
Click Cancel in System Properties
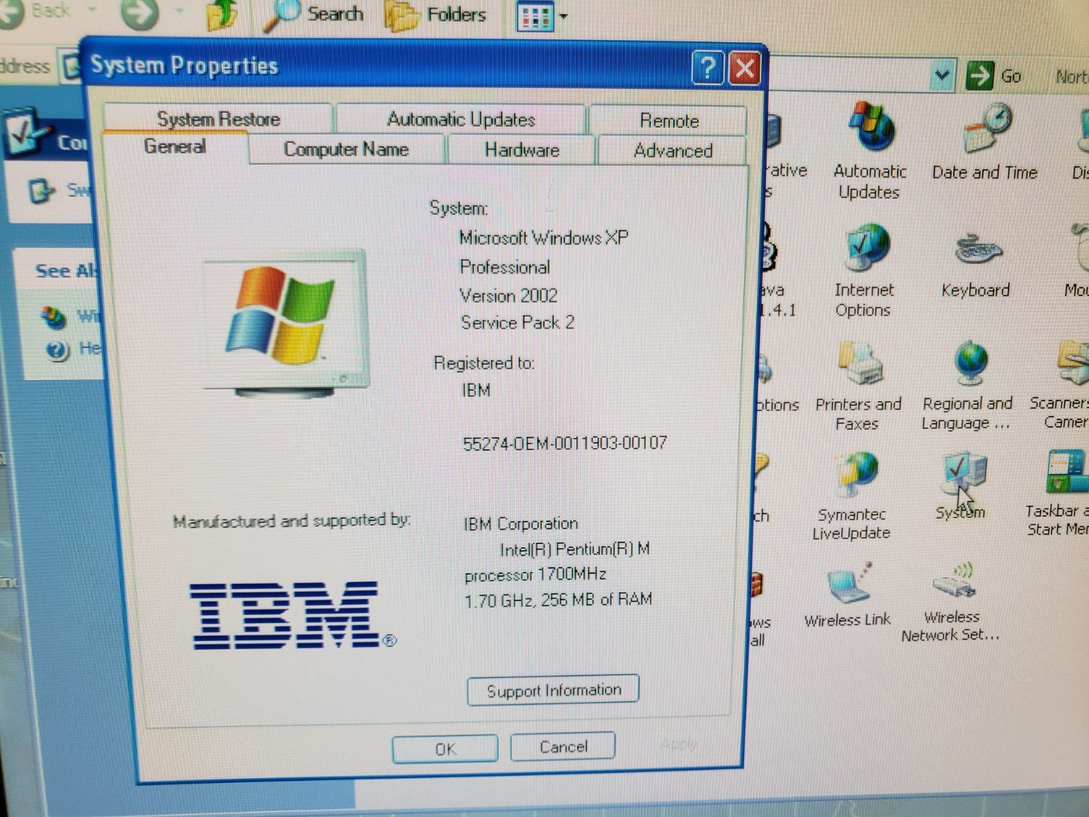point(563,747)
